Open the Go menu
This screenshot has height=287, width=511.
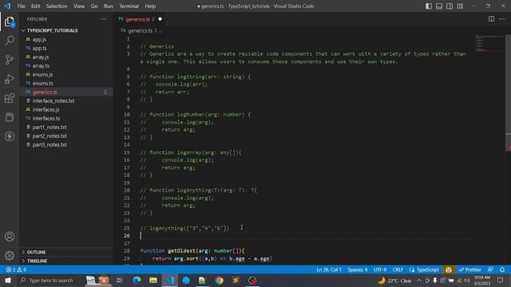tap(94, 6)
